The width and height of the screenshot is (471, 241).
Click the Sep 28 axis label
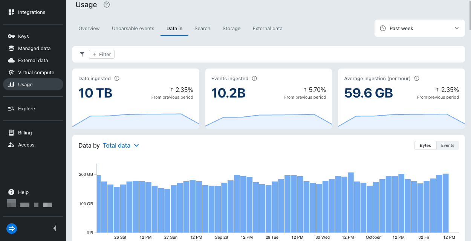[222, 237]
